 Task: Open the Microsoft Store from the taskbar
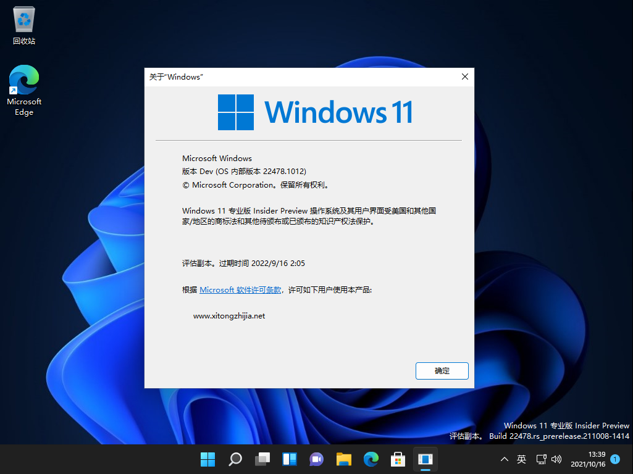[398, 459]
